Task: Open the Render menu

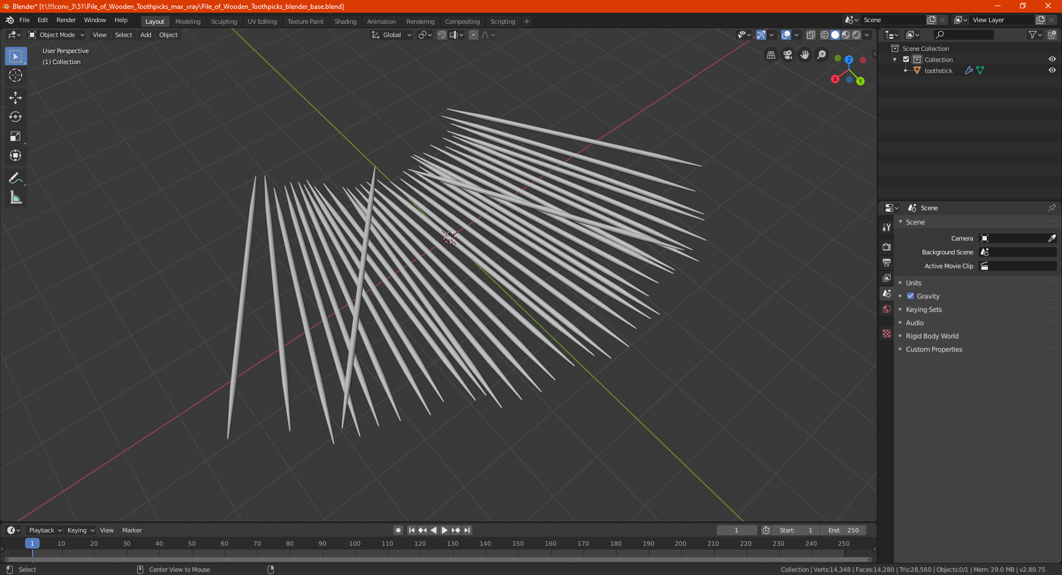Action: point(66,20)
